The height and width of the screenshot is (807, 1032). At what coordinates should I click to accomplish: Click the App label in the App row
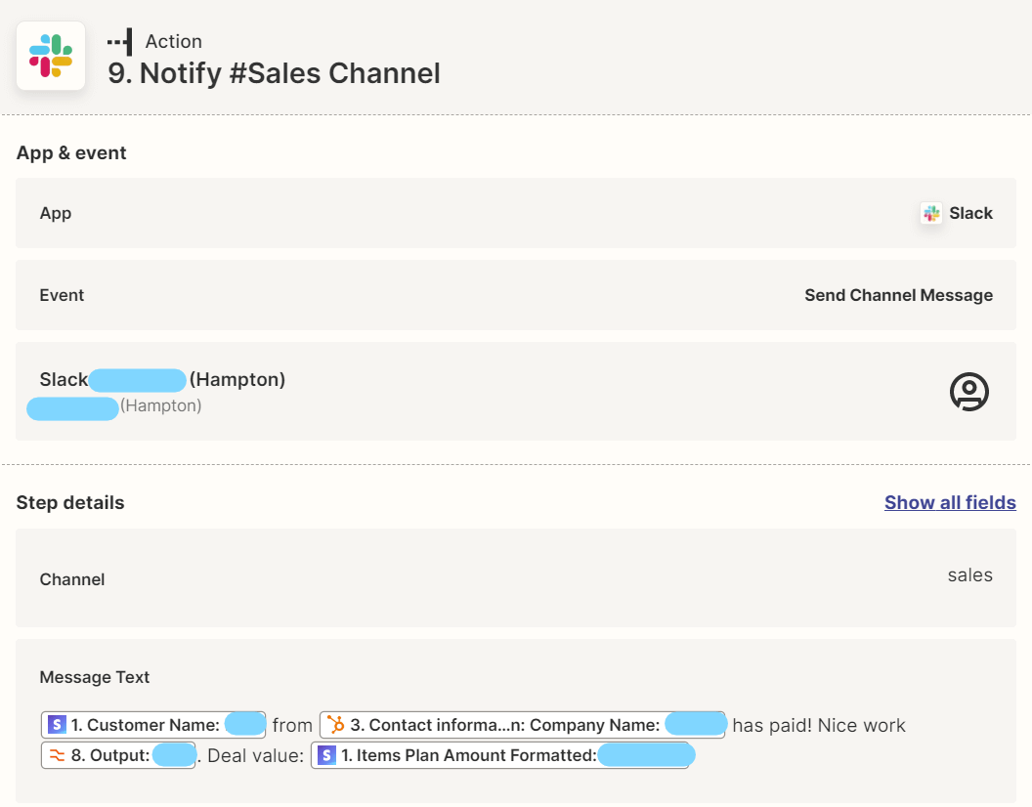[x=56, y=213]
